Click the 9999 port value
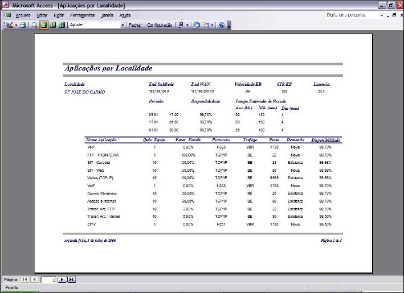Image resolution: width=404 pixels, height=293 pixels. tap(274, 178)
